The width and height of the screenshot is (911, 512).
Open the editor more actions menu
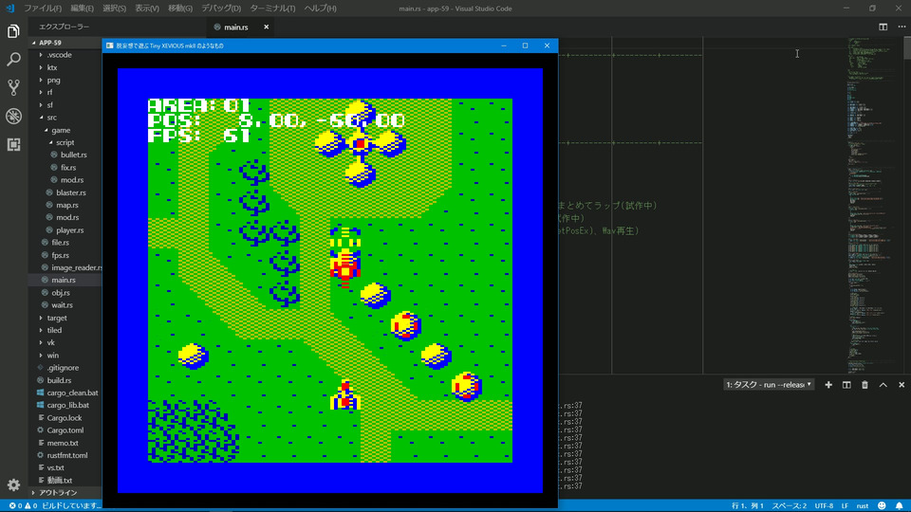[x=902, y=27]
